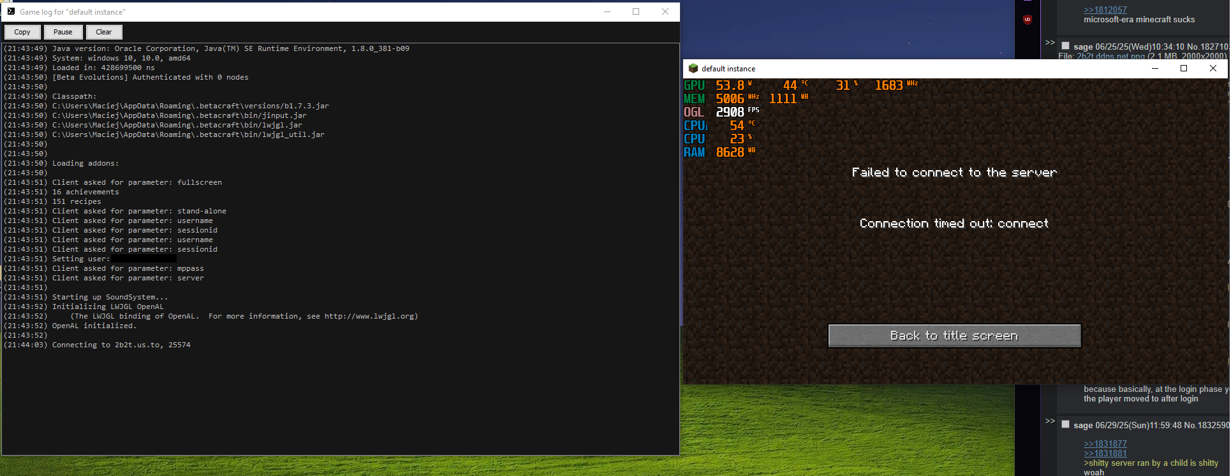Maximize the Game log window

click(636, 11)
